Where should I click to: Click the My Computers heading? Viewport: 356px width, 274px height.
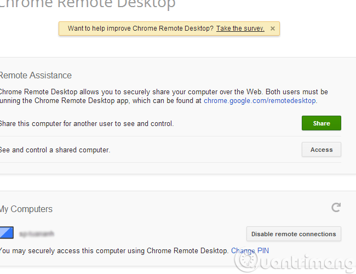pyautogui.click(x=26, y=209)
